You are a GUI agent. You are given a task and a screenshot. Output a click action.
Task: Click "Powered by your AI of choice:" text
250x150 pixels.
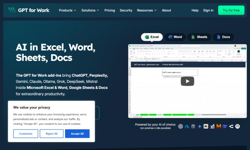(155, 125)
